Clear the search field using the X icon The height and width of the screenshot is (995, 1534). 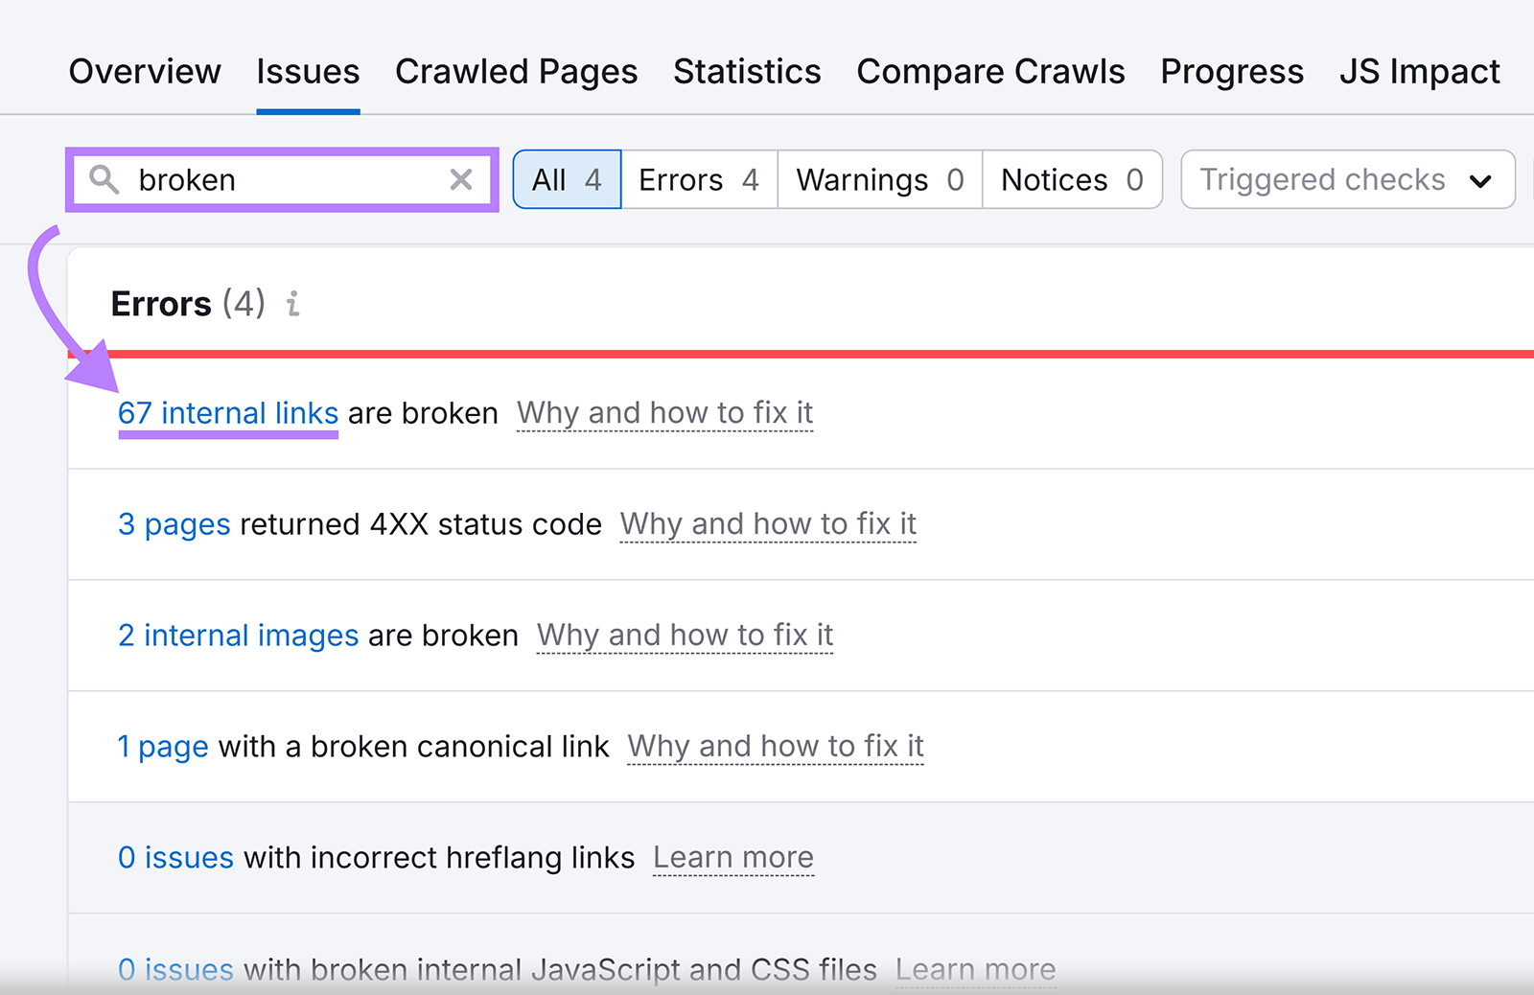(x=460, y=179)
